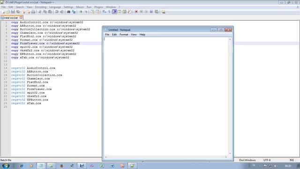Open the user-defined language dialog icon
This screenshot has height=169, width=300.
tap(120, 12)
